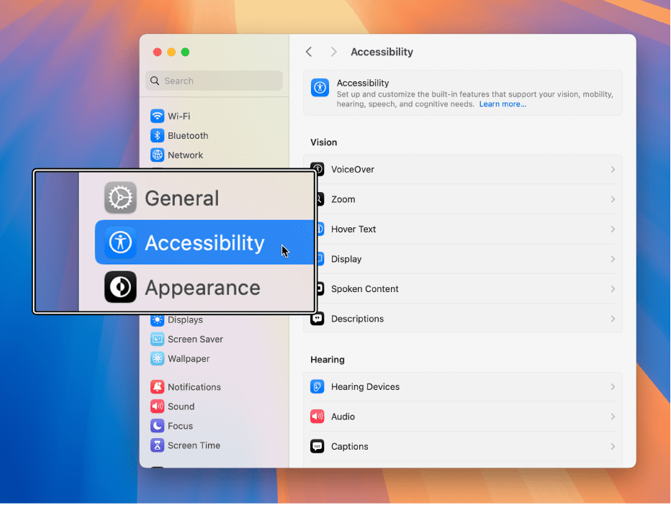The image size is (671, 505).
Task: Select the Bluetooth icon in sidebar
Action: click(x=157, y=135)
